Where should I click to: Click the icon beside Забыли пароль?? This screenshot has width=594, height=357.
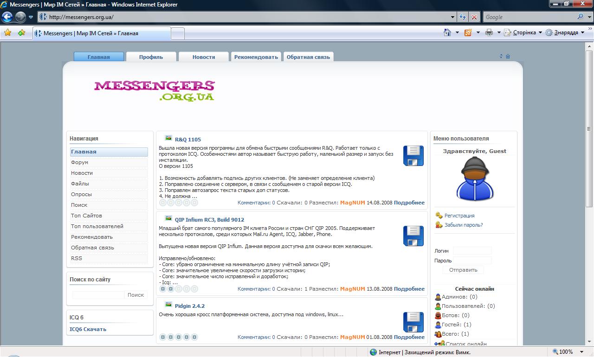[x=439, y=225]
